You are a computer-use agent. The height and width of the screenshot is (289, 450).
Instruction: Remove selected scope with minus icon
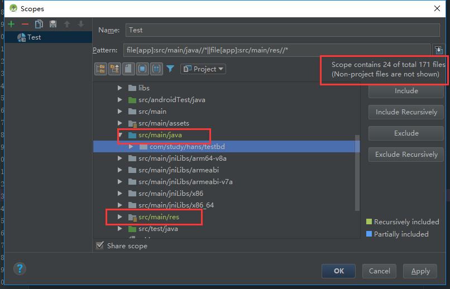(25, 24)
